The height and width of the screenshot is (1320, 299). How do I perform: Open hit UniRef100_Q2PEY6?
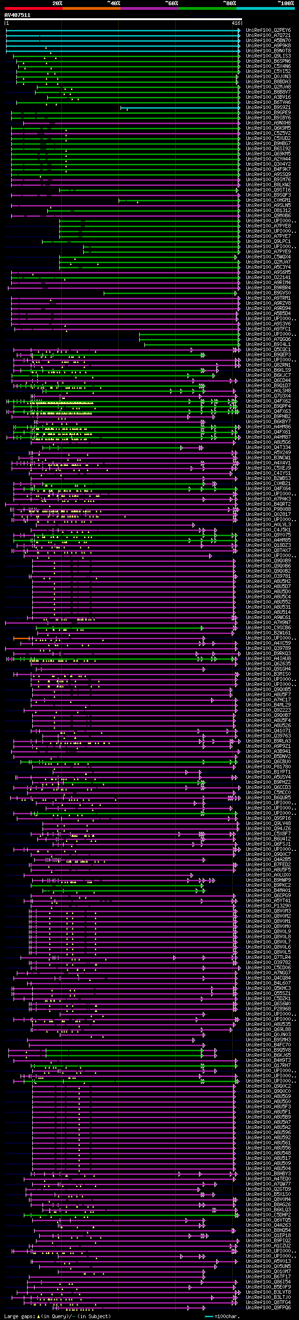point(268,30)
